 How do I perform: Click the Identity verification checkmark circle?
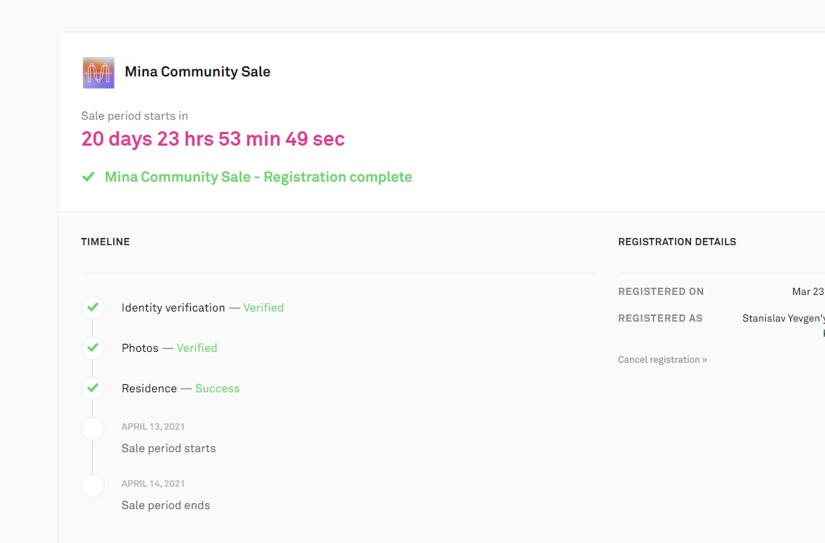click(93, 308)
